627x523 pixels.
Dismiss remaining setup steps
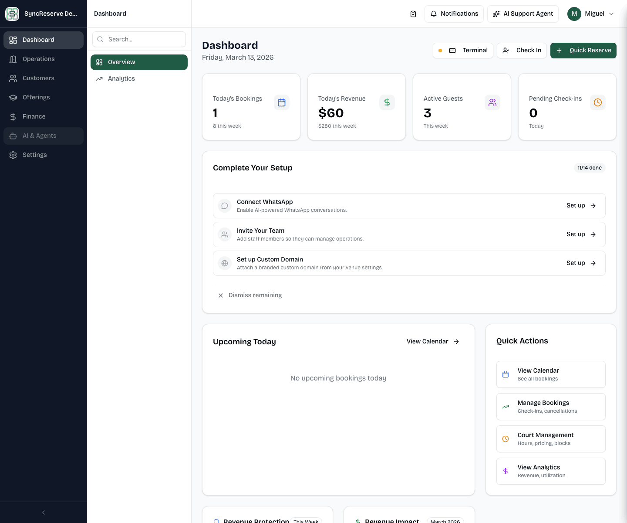[250, 295]
